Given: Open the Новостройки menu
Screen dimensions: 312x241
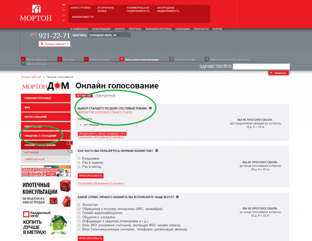Looking at the screenshot, I should (x=80, y=8).
